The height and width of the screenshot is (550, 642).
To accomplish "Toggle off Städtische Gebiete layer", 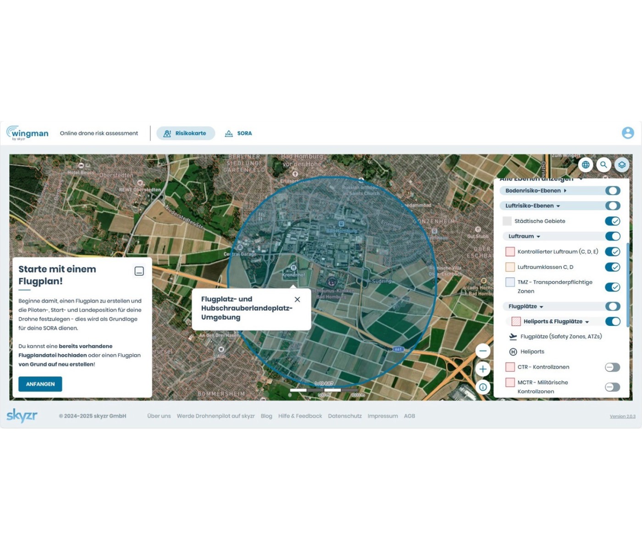I will point(612,221).
